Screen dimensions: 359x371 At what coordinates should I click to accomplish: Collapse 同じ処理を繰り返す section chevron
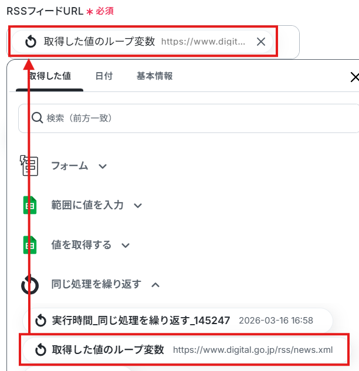coord(155,285)
